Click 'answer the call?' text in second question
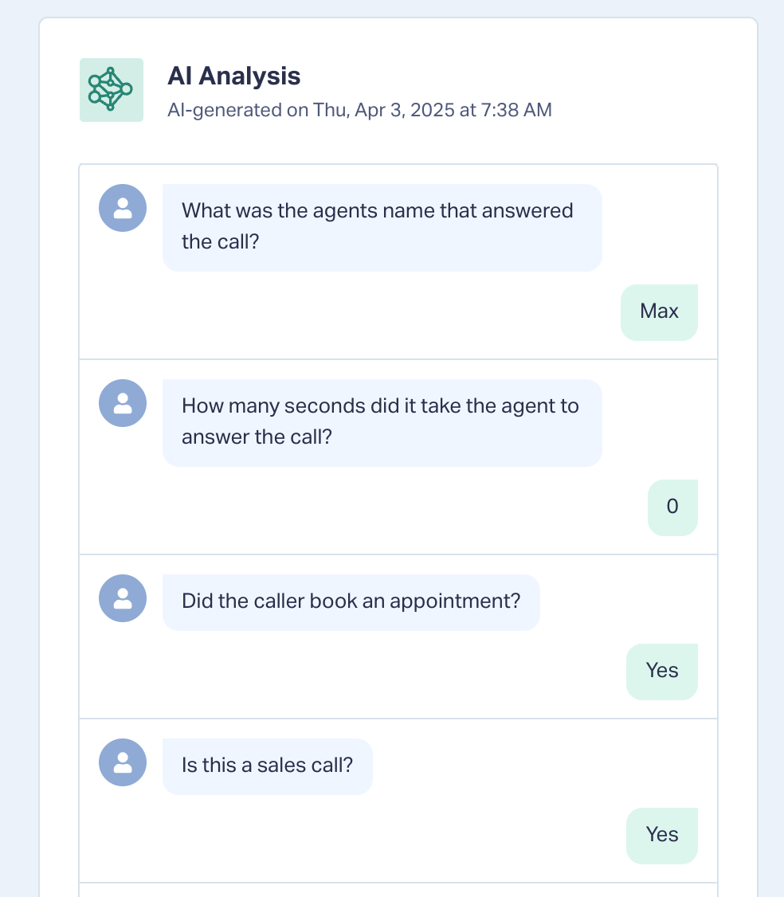The width and height of the screenshot is (784, 897). click(x=257, y=437)
